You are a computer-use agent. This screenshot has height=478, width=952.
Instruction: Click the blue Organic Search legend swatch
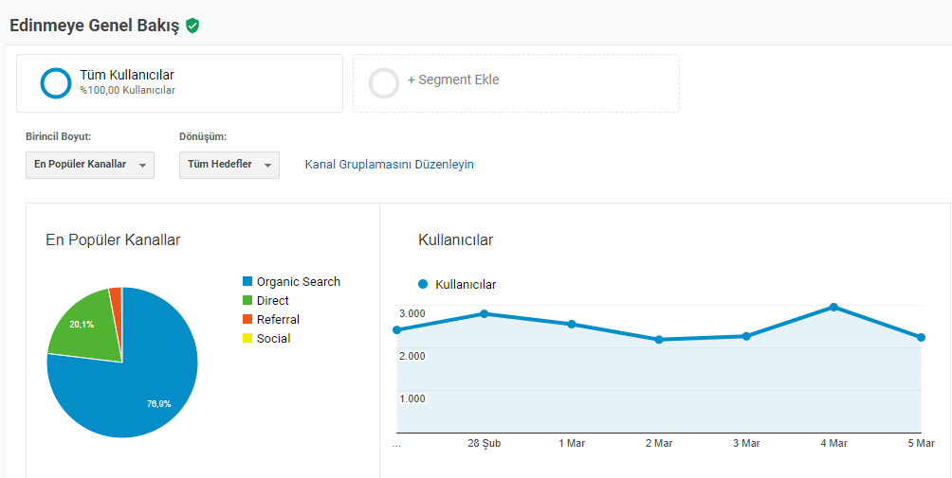point(247,282)
